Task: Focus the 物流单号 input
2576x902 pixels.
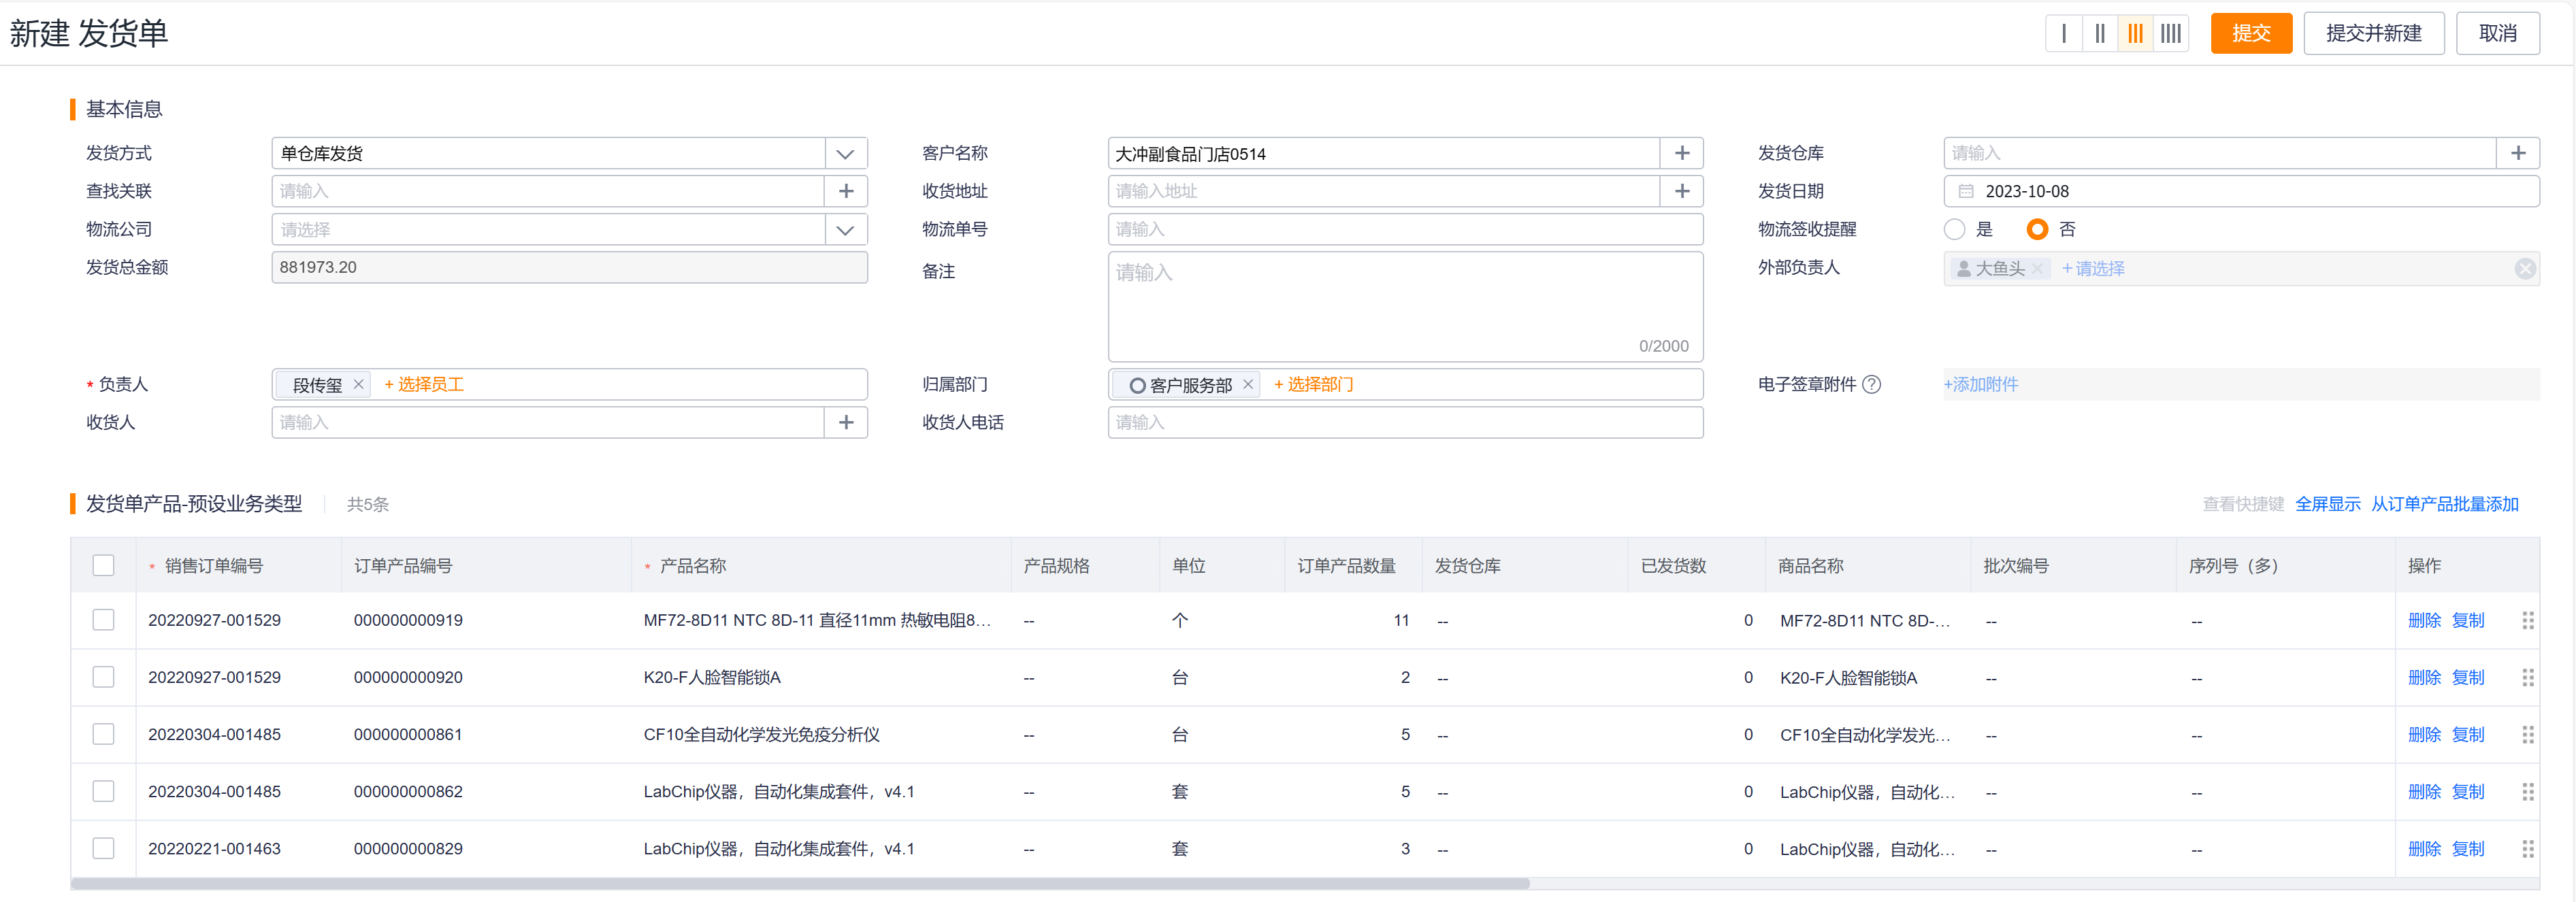Action: click(x=1405, y=229)
